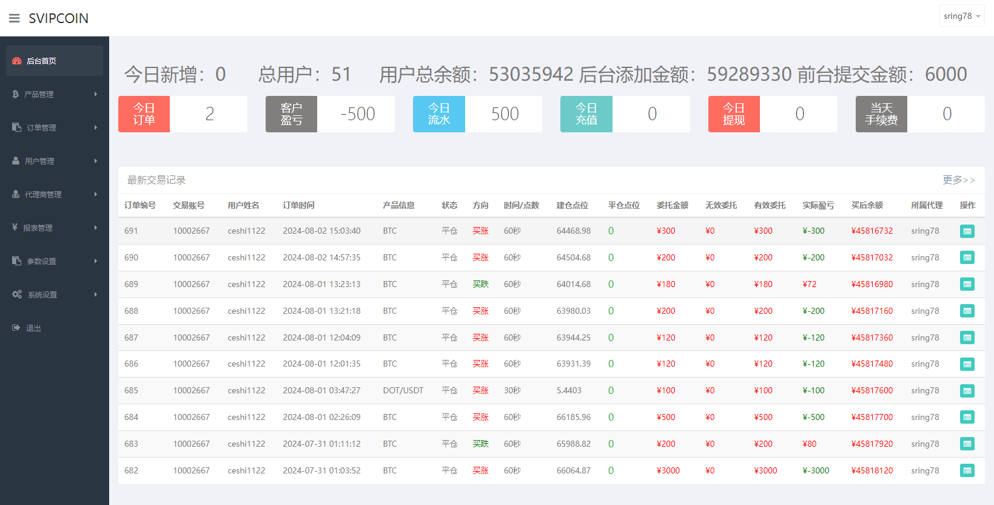Expand the 订单管理 sidebar submenu arrow

pyautogui.click(x=96, y=127)
